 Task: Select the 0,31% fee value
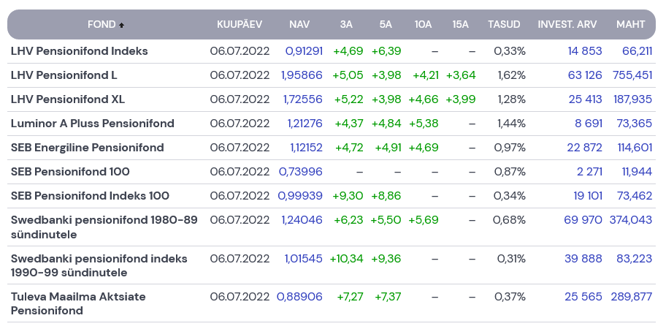tap(511, 259)
